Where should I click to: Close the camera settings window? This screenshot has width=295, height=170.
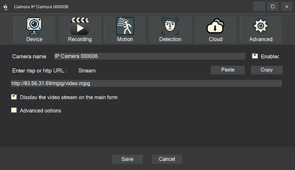click(286, 6)
